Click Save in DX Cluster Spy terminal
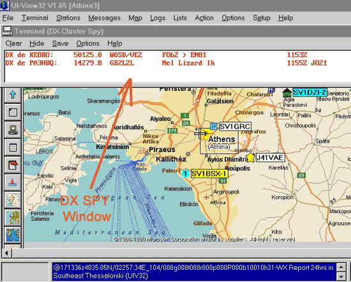 (x=60, y=43)
